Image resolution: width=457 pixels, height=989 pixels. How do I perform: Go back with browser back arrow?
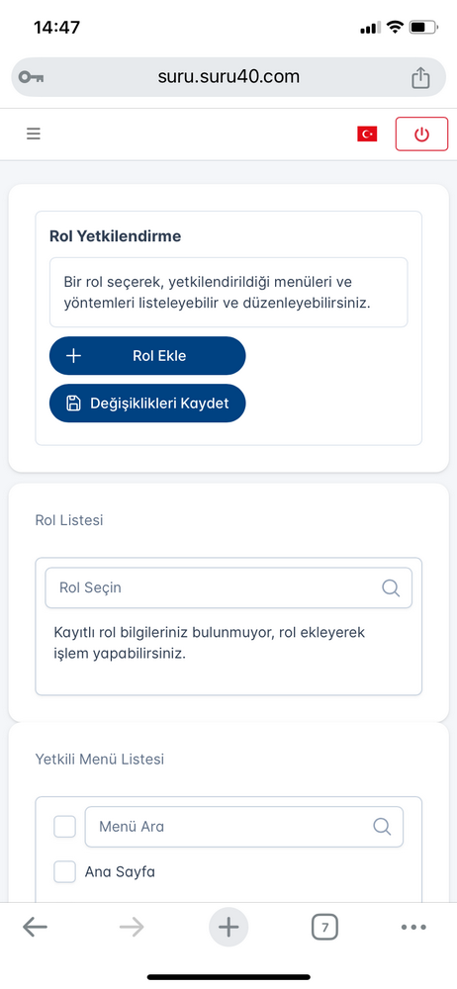[35, 927]
